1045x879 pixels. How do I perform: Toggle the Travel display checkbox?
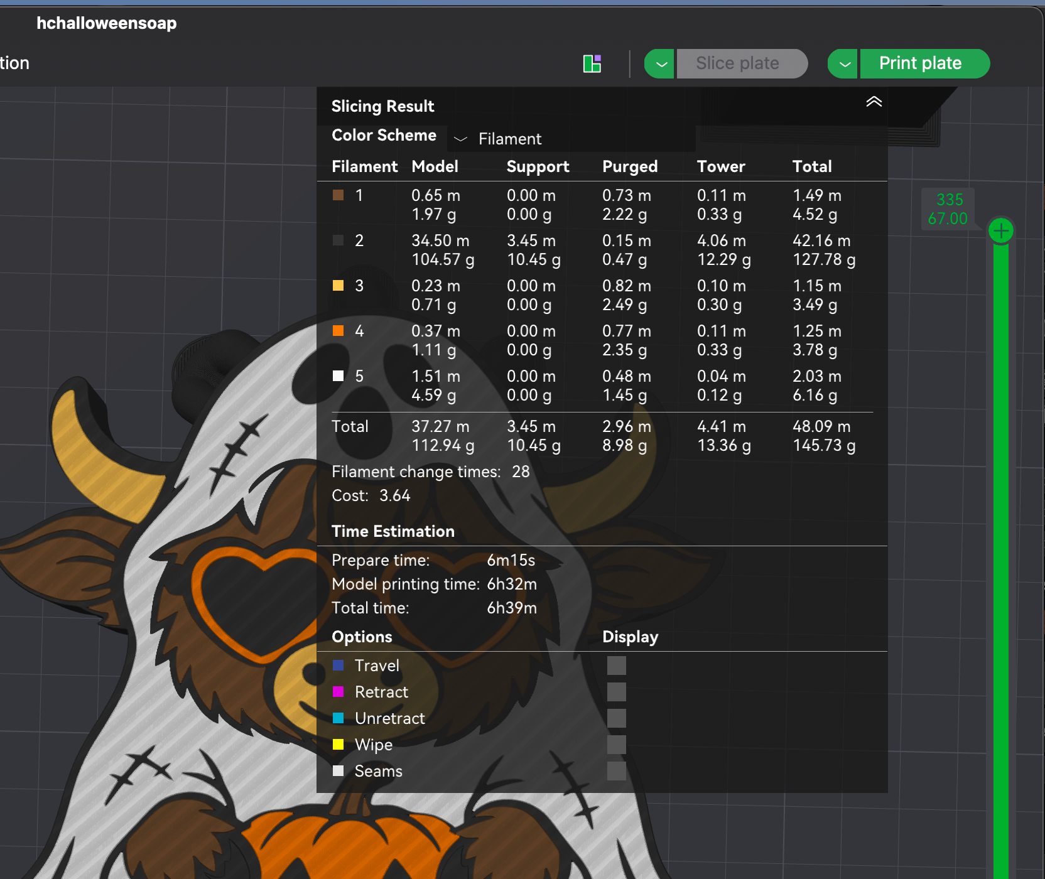coord(617,666)
